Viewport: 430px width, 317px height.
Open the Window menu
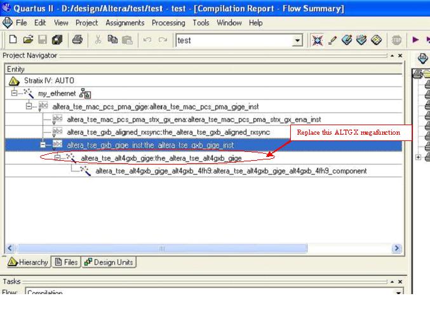click(x=229, y=23)
